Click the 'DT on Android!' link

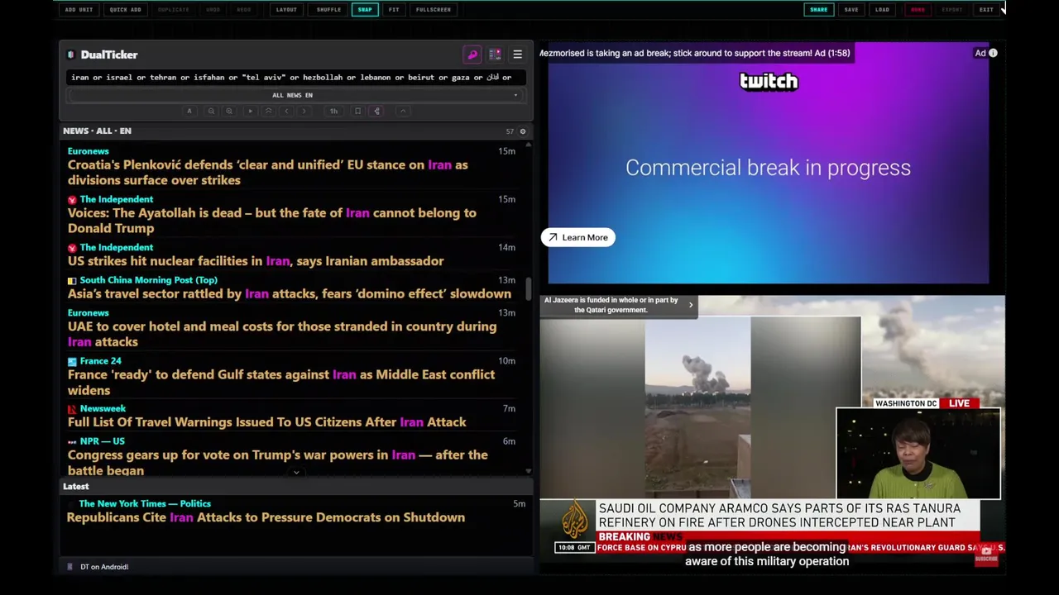tap(104, 567)
